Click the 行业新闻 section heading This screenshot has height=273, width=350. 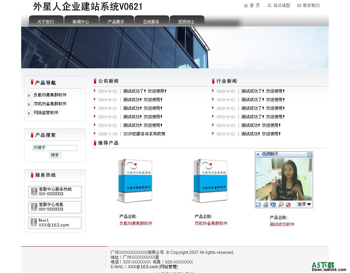[x=227, y=81]
